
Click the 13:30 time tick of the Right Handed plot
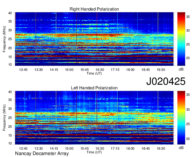[39, 70]
